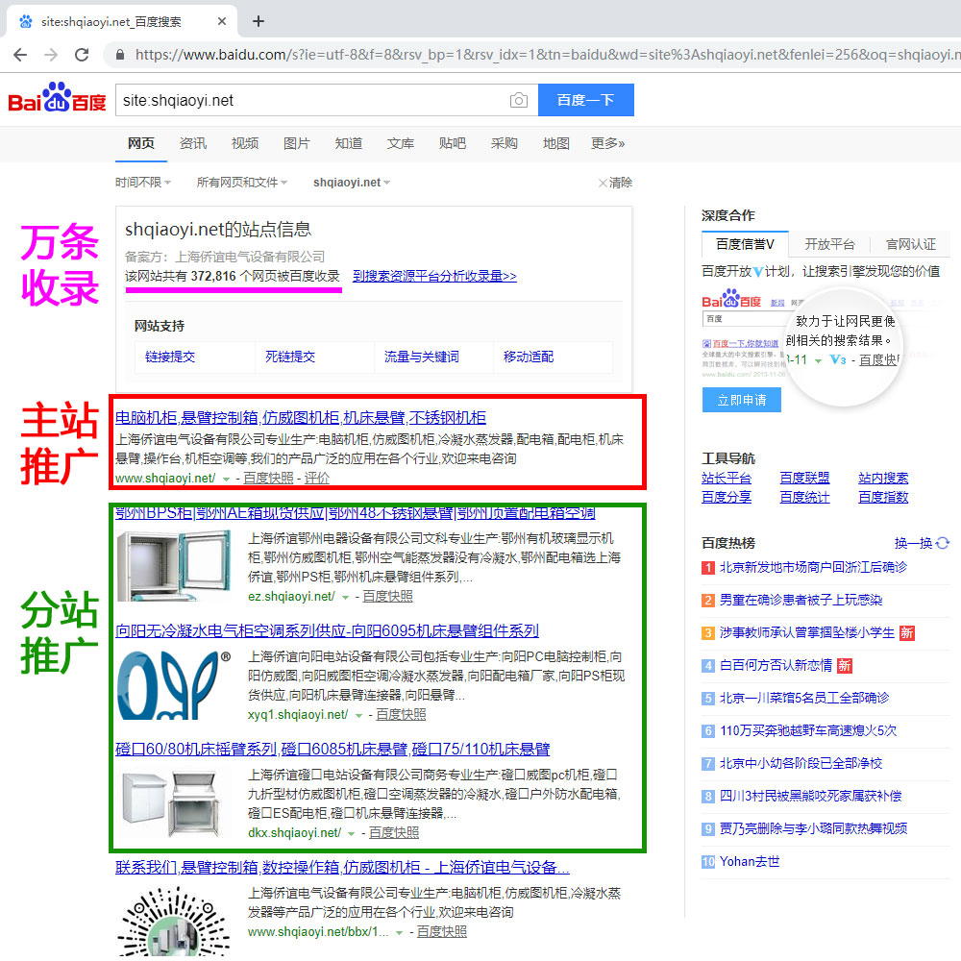
Task: Expand arrow next to xyq1.shqiaoyi.net/
Action: [x=359, y=715]
